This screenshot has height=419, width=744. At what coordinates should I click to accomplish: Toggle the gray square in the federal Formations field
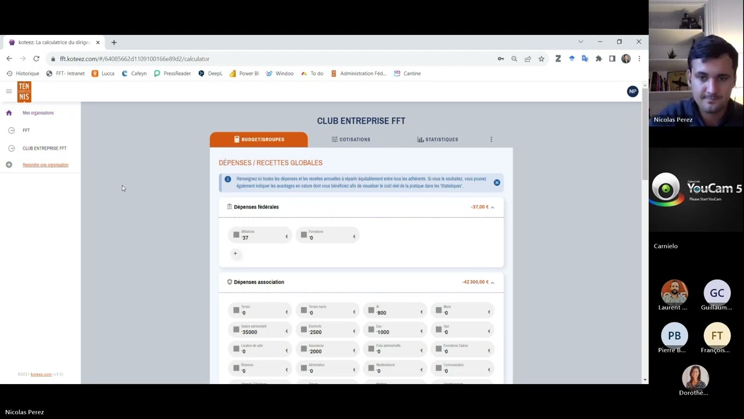(303, 235)
